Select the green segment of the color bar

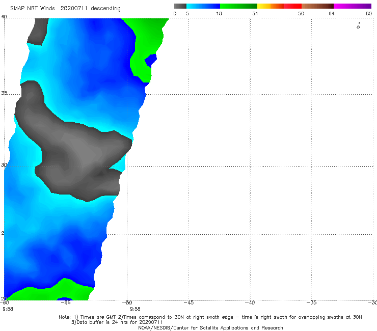(x=238, y=6)
